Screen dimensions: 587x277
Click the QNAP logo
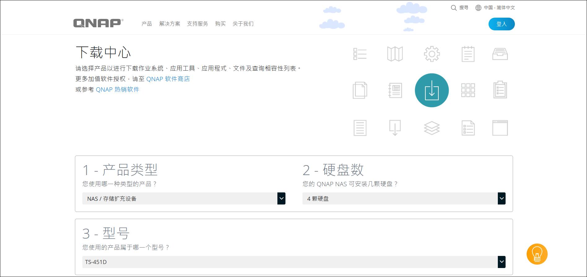click(x=98, y=23)
